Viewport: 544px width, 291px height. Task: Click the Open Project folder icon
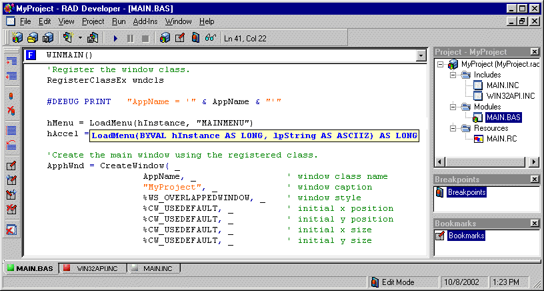click(33, 38)
